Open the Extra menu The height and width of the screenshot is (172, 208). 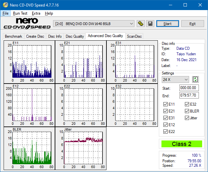36,13
